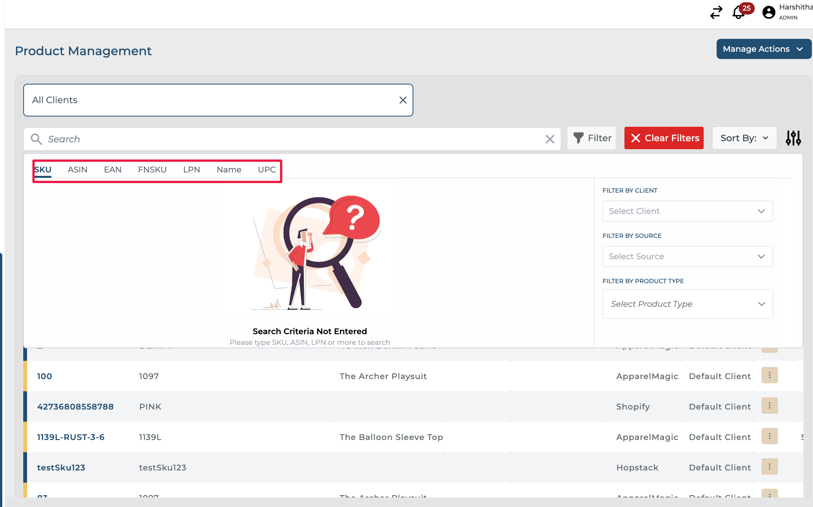The width and height of the screenshot is (813, 507).
Task: Click the swap arrows icon in header
Action: point(716,12)
